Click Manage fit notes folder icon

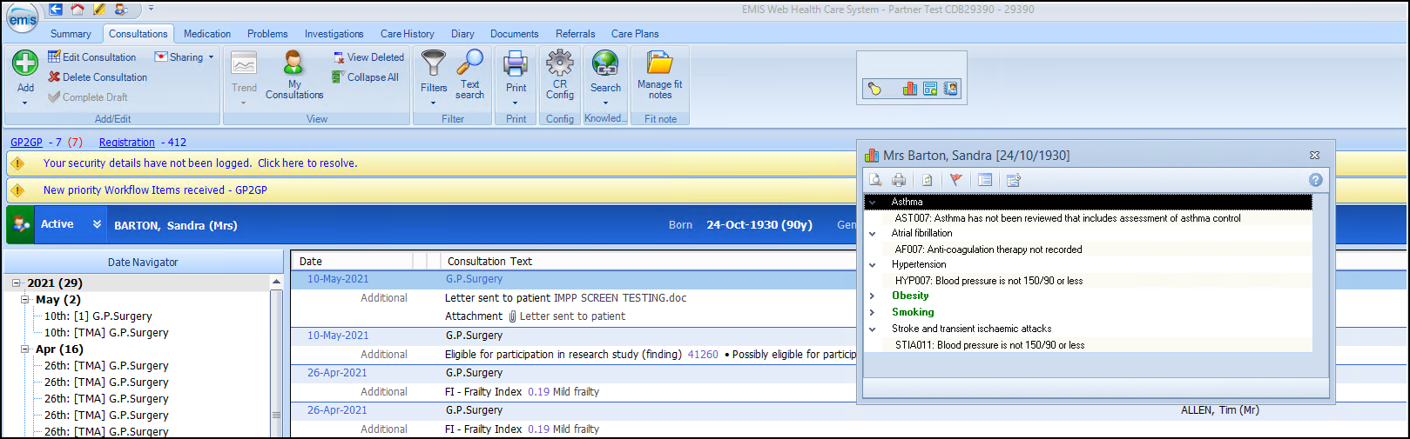click(659, 75)
